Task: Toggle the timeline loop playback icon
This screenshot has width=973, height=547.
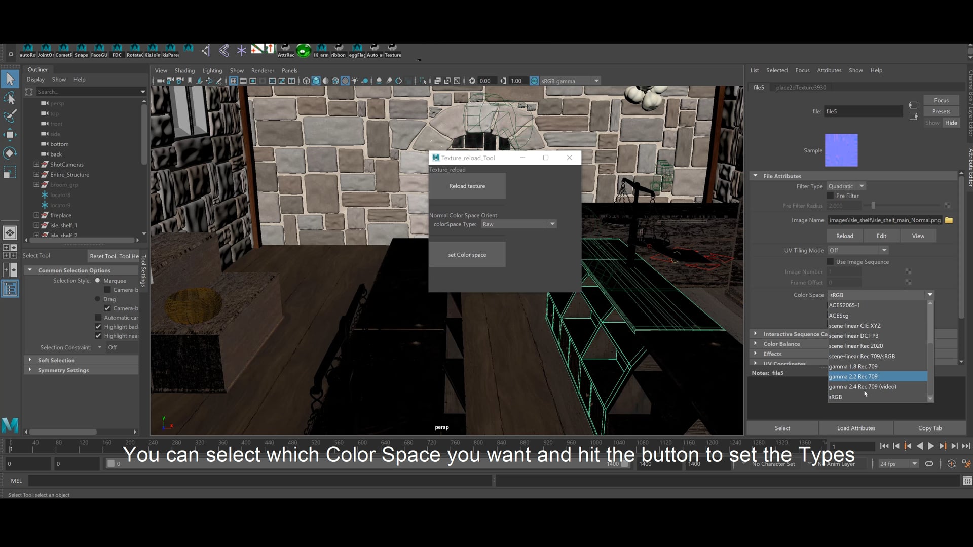Action: (929, 464)
